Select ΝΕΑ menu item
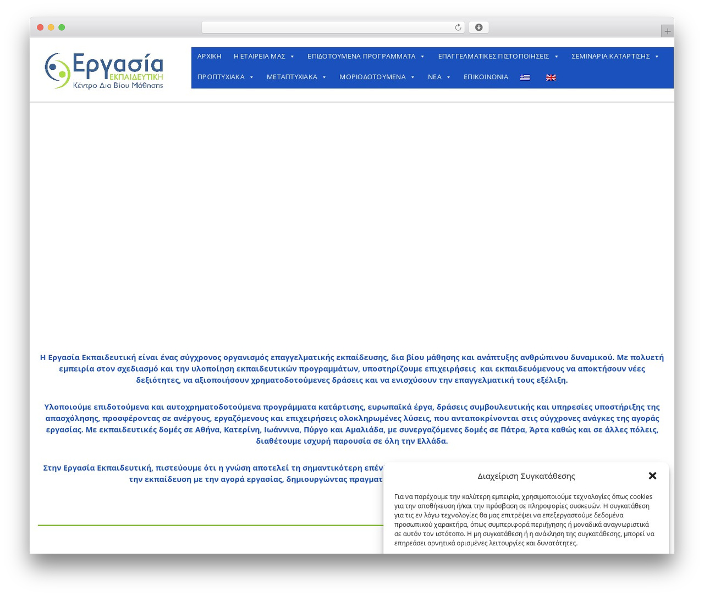Viewport: 704px width, 596px height. pos(435,77)
